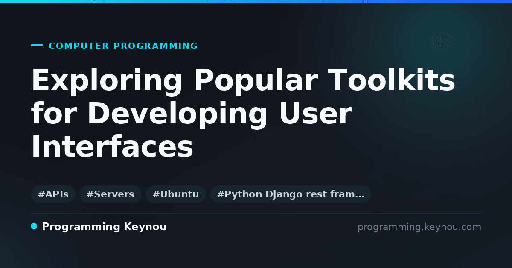Click the COMPUTER PROGRAMMING category label
The image size is (512, 268).
point(123,46)
